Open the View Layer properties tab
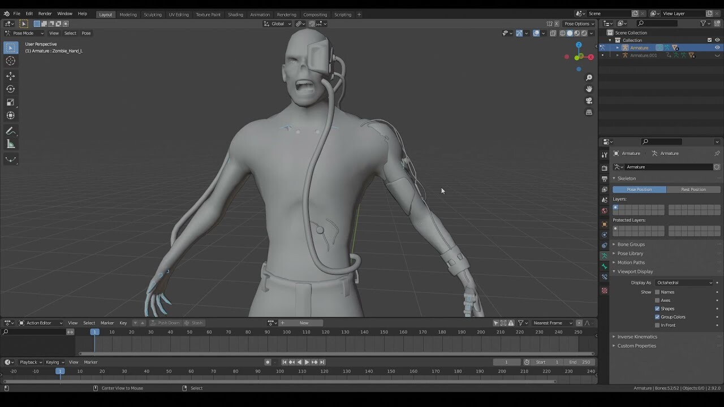This screenshot has width=724, height=407. point(604,189)
